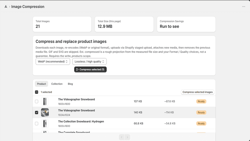Click the Total Size 12.9 MB card
The height and width of the screenshot is (141, 250).
point(124,24)
